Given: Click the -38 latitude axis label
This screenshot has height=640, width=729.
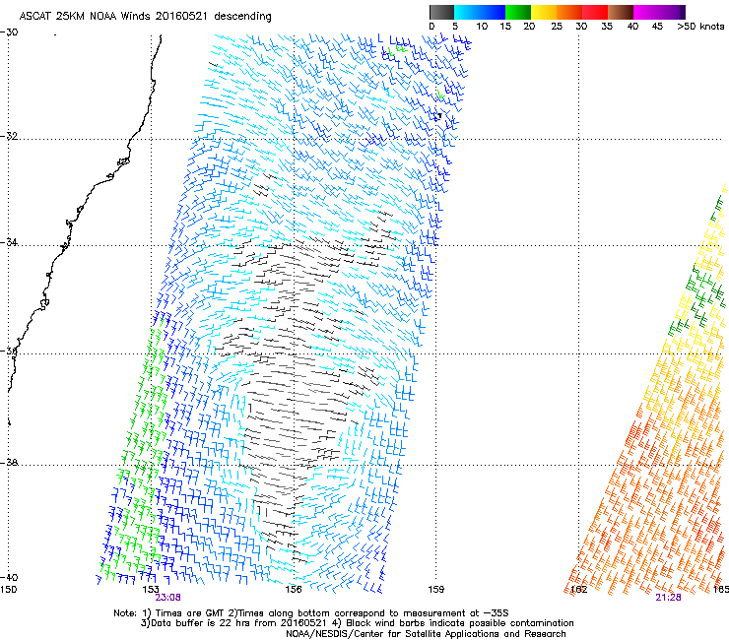Looking at the screenshot, I should click(x=9, y=463).
